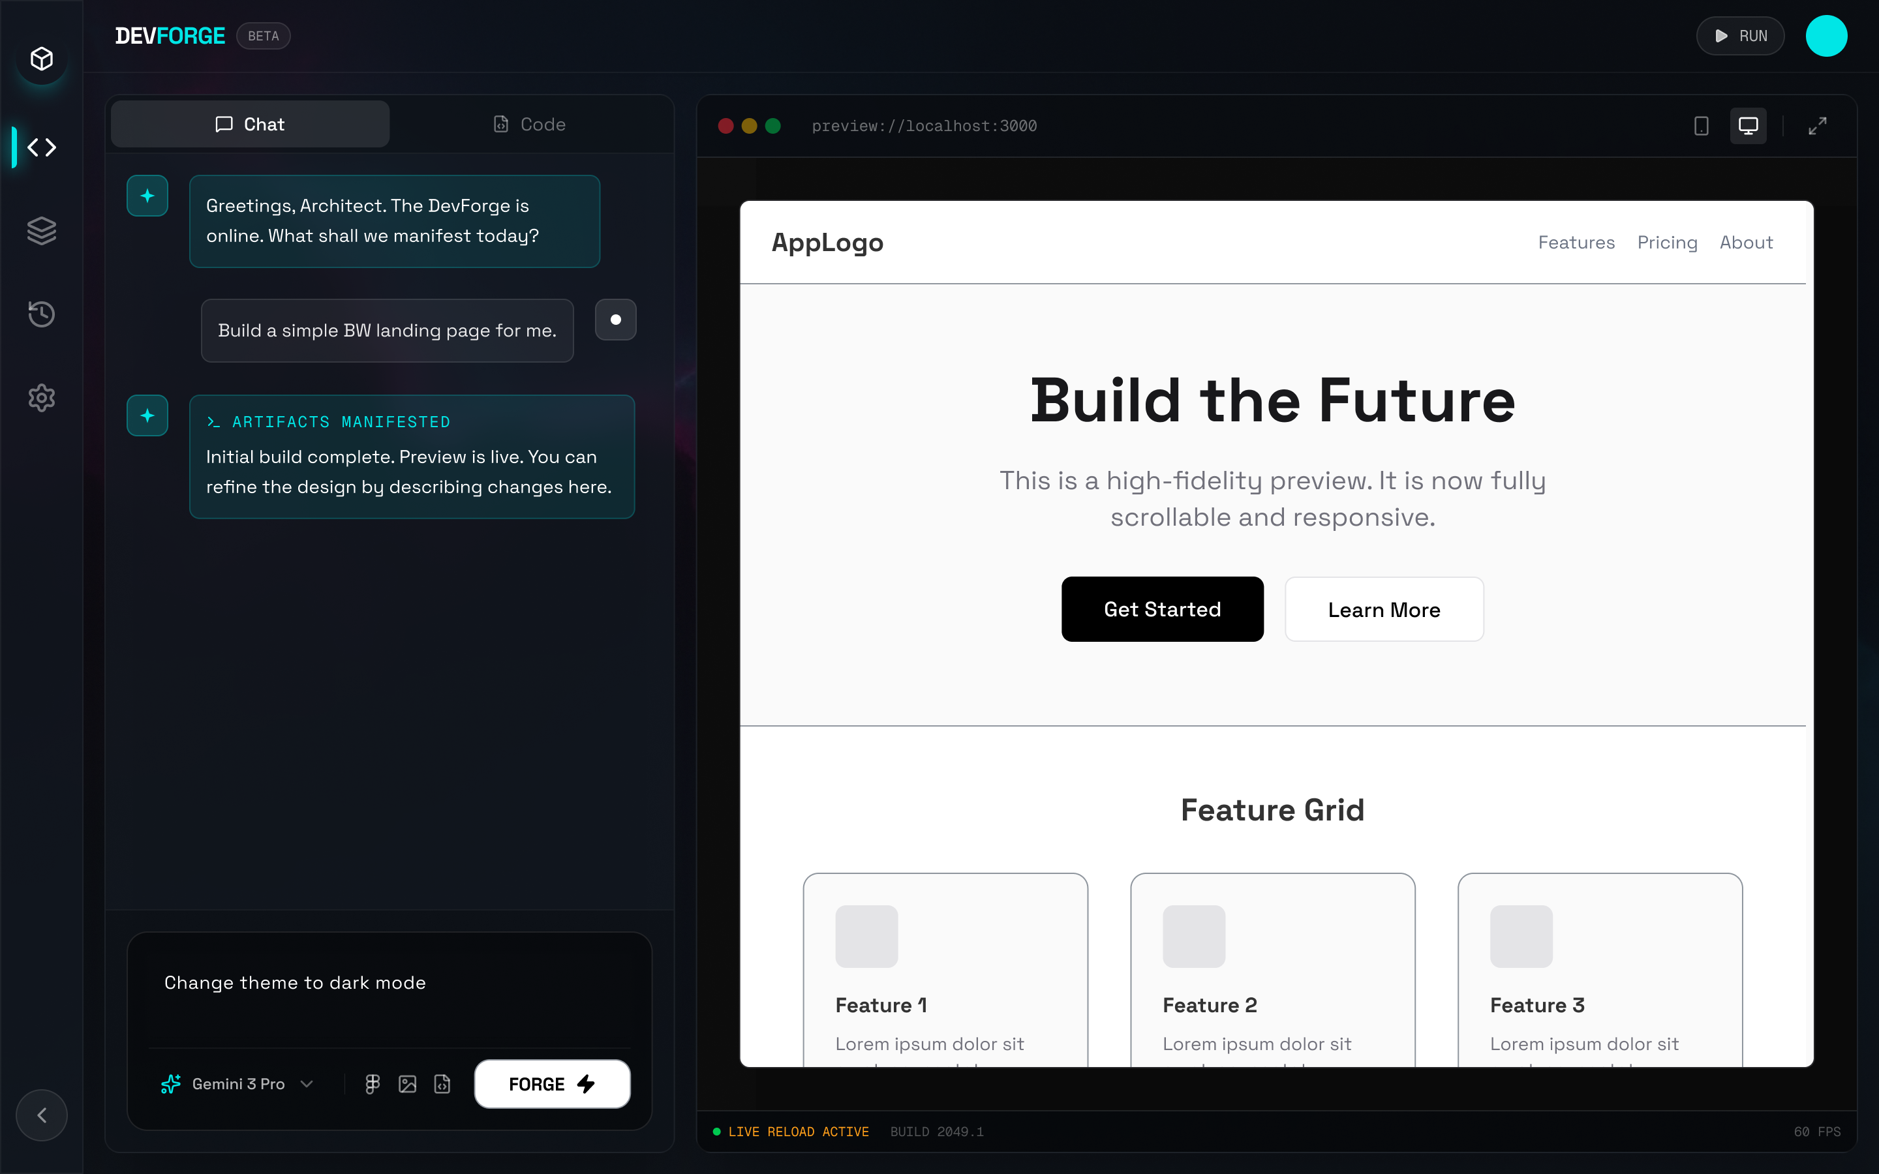This screenshot has height=1174, width=1879.
Task: Open the cyan user avatar circle
Action: (x=1826, y=36)
